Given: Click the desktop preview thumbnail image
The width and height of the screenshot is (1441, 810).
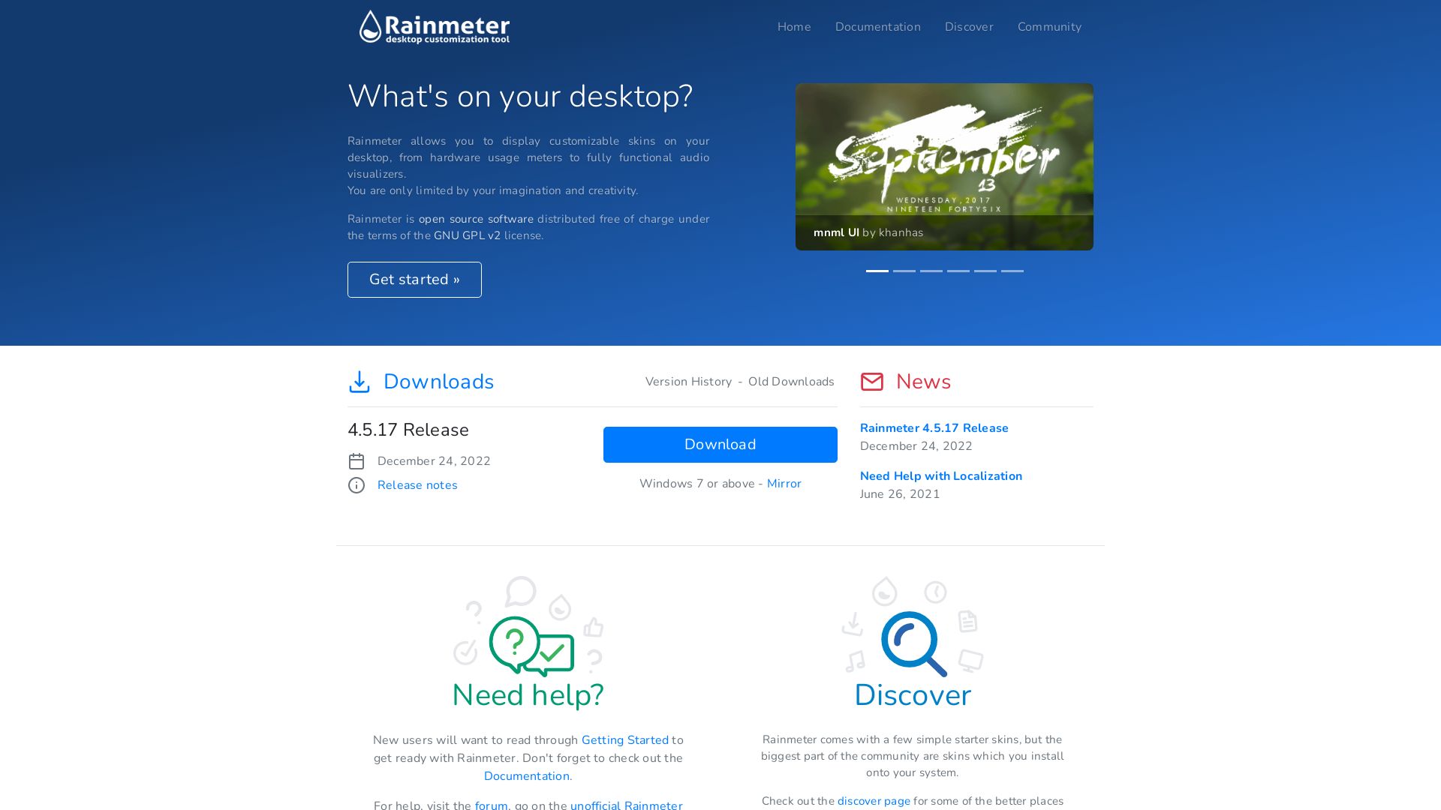Looking at the screenshot, I should pos(944,166).
